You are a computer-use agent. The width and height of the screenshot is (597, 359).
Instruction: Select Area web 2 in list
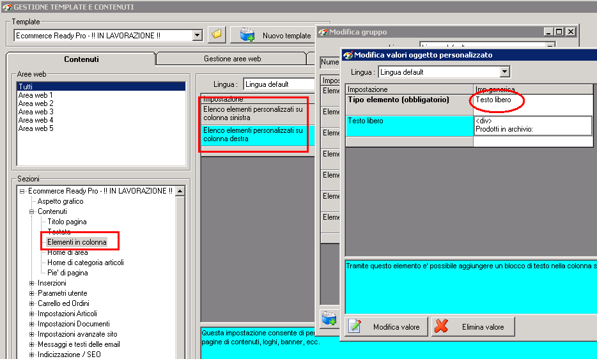[36, 103]
